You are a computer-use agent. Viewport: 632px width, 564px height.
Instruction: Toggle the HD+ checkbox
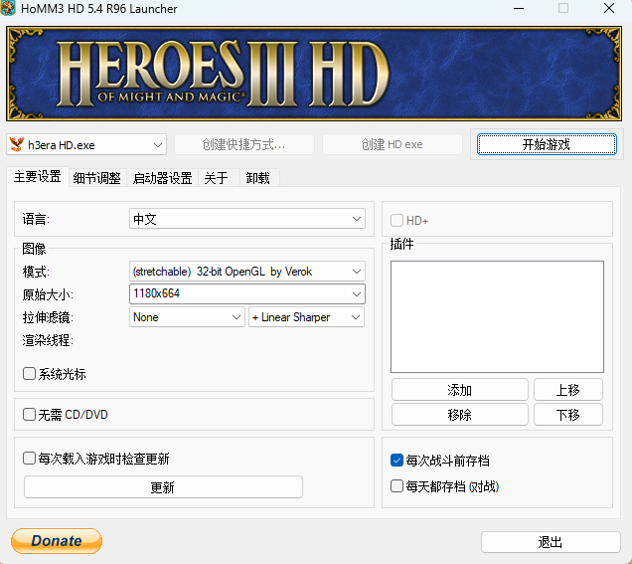(x=397, y=221)
